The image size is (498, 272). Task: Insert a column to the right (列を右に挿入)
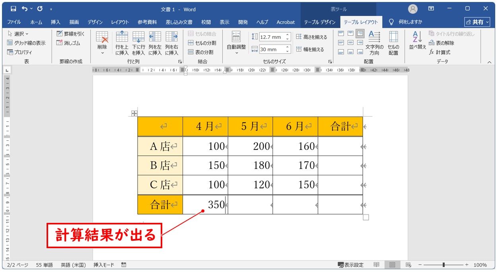171,43
